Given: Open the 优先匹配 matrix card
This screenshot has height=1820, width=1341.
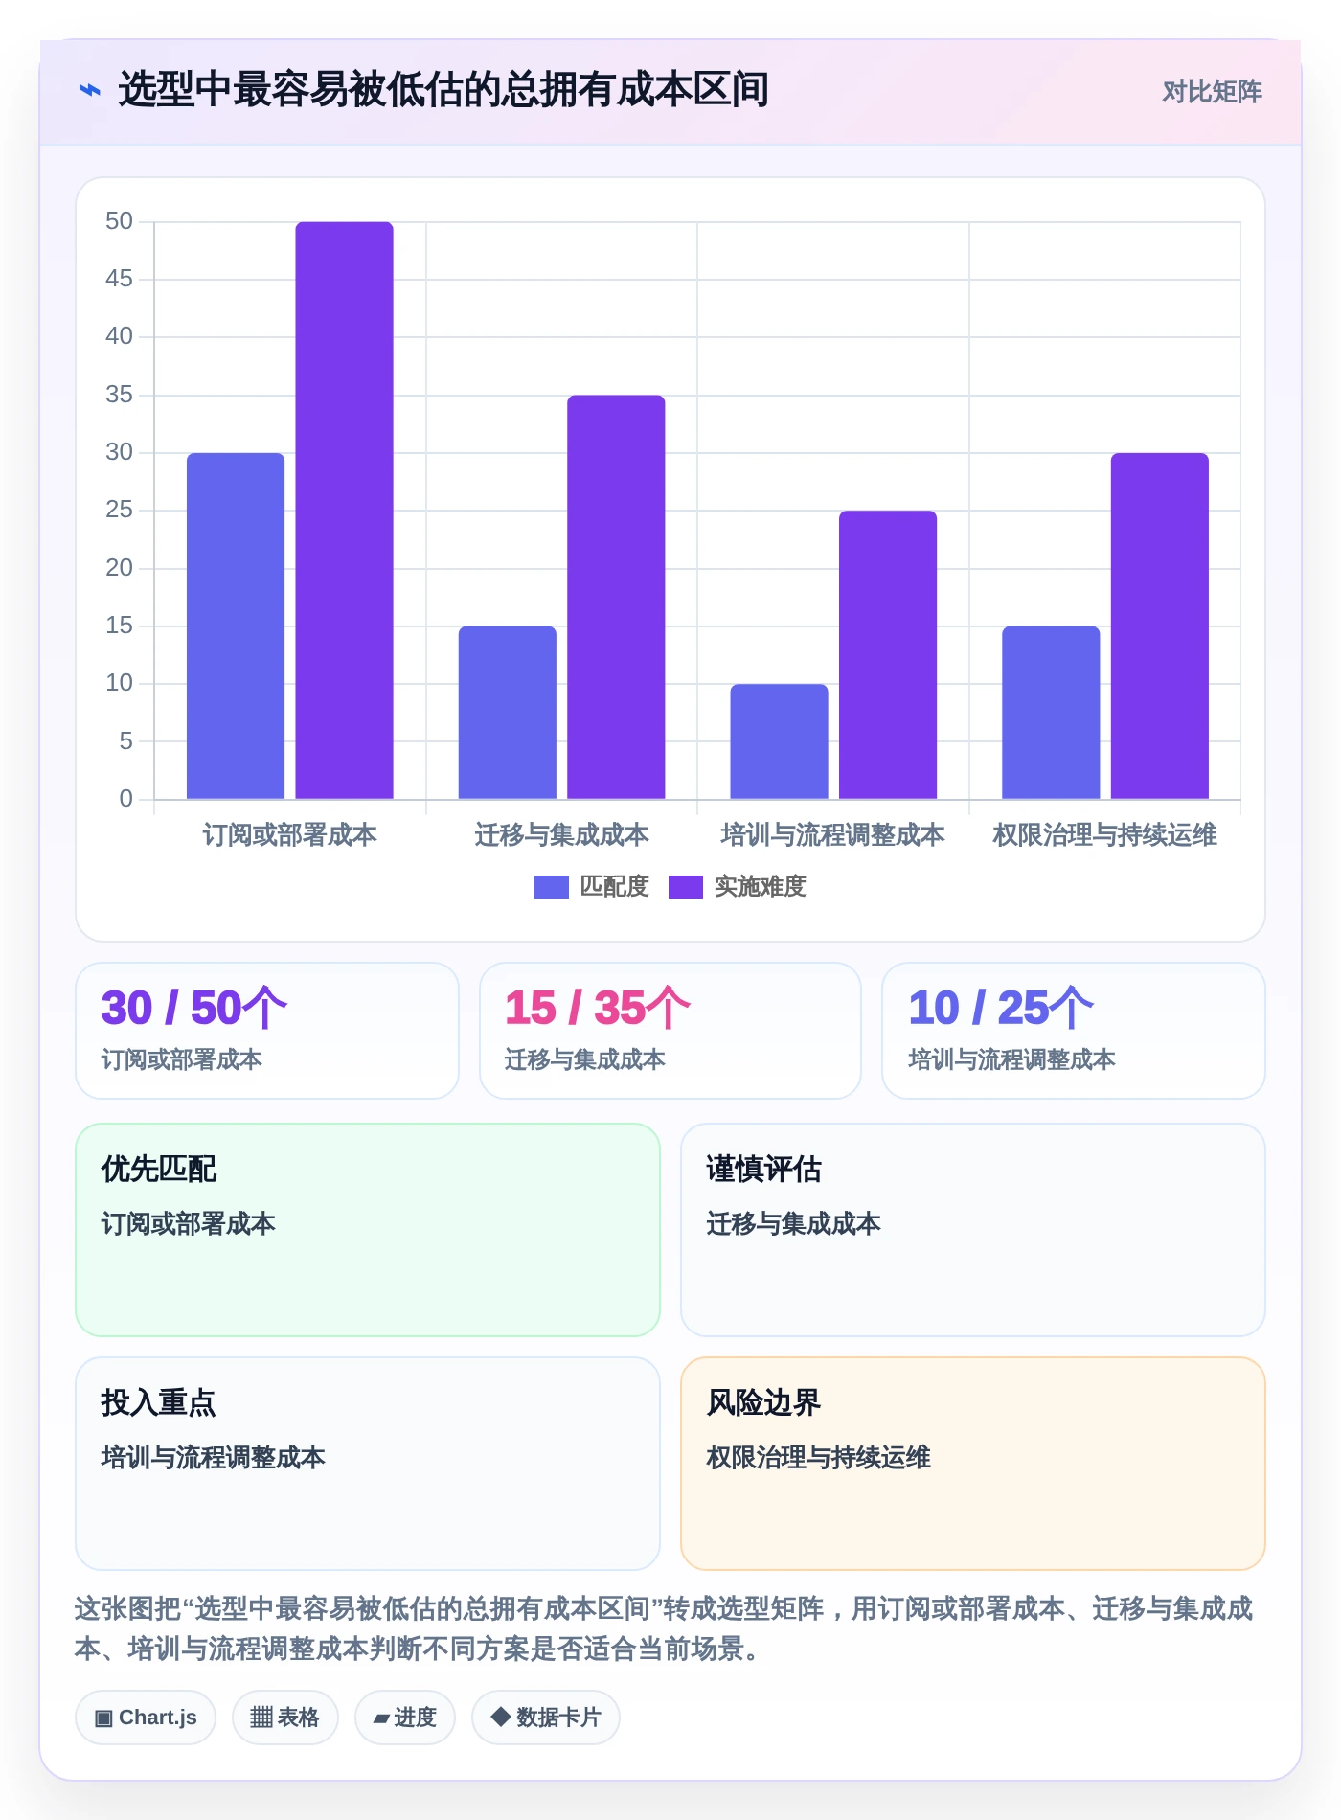Looking at the screenshot, I should [368, 1230].
